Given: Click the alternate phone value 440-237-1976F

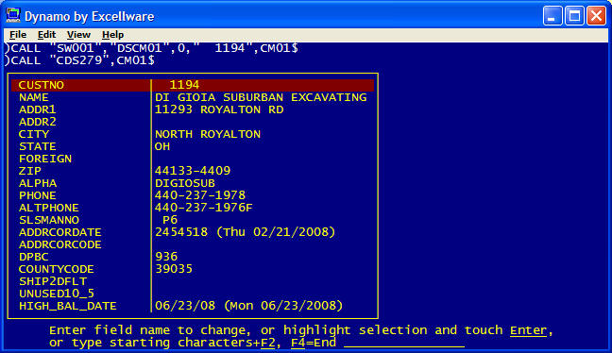Looking at the screenshot, I should (x=204, y=208).
